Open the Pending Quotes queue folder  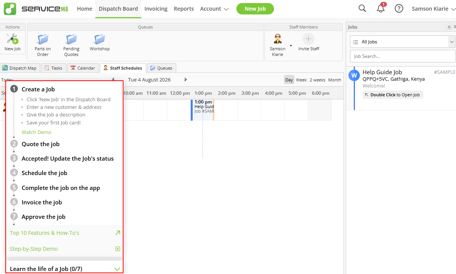click(71, 39)
